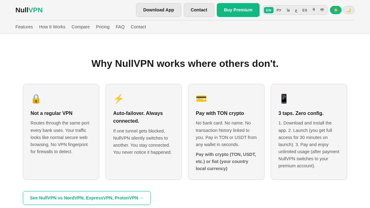Click the NullVPN logo
The width and height of the screenshot is (370, 208).
pos(29,10)
